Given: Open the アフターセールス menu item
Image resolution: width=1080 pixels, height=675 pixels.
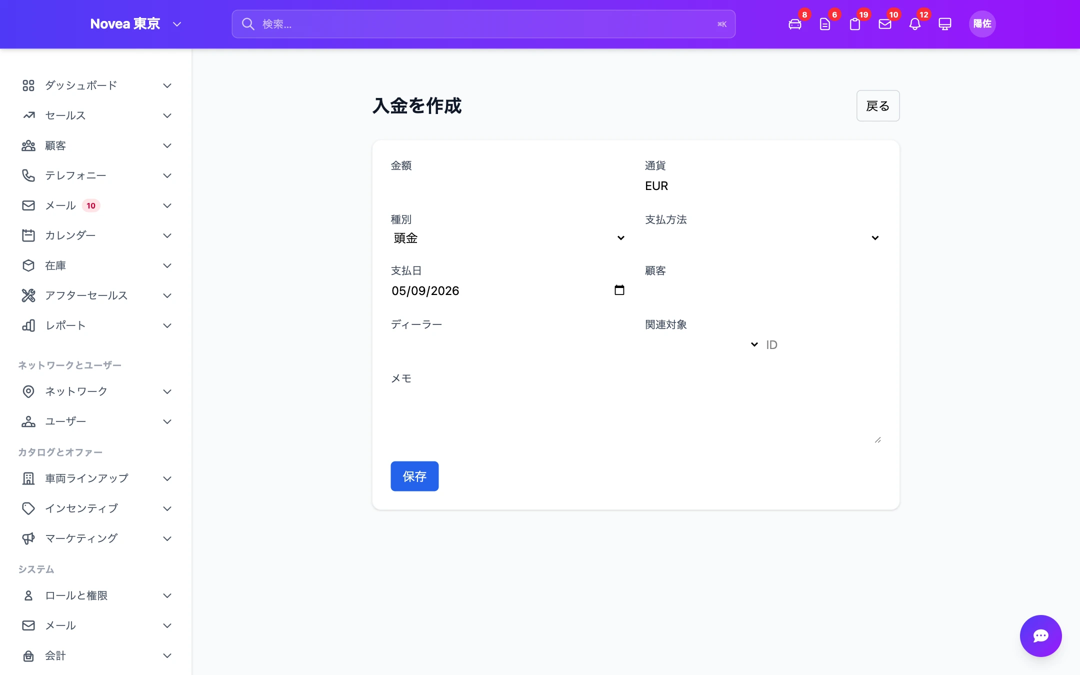Looking at the screenshot, I should [97, 295].
